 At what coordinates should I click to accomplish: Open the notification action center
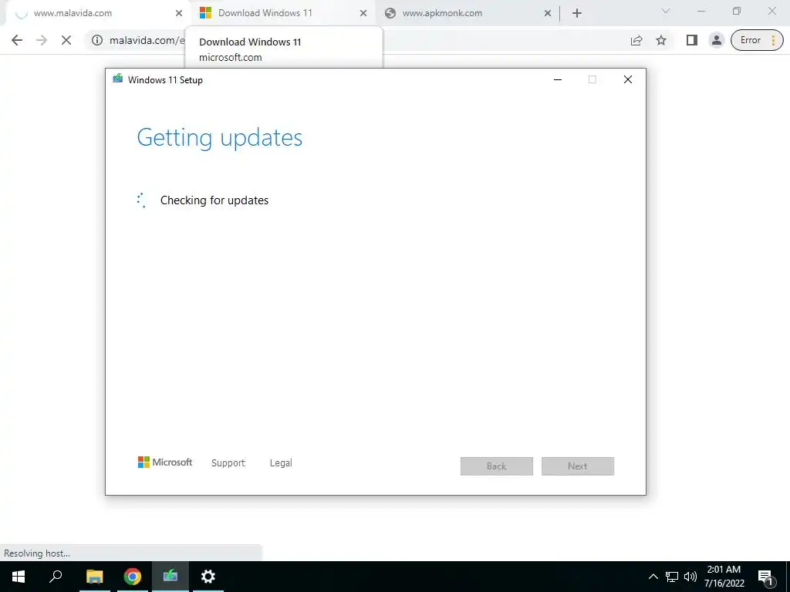click(765, 577)
